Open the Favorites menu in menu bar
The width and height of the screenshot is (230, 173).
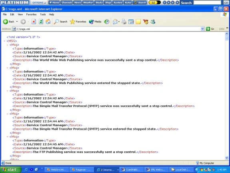pyautogui.click(x=31, y=14)
